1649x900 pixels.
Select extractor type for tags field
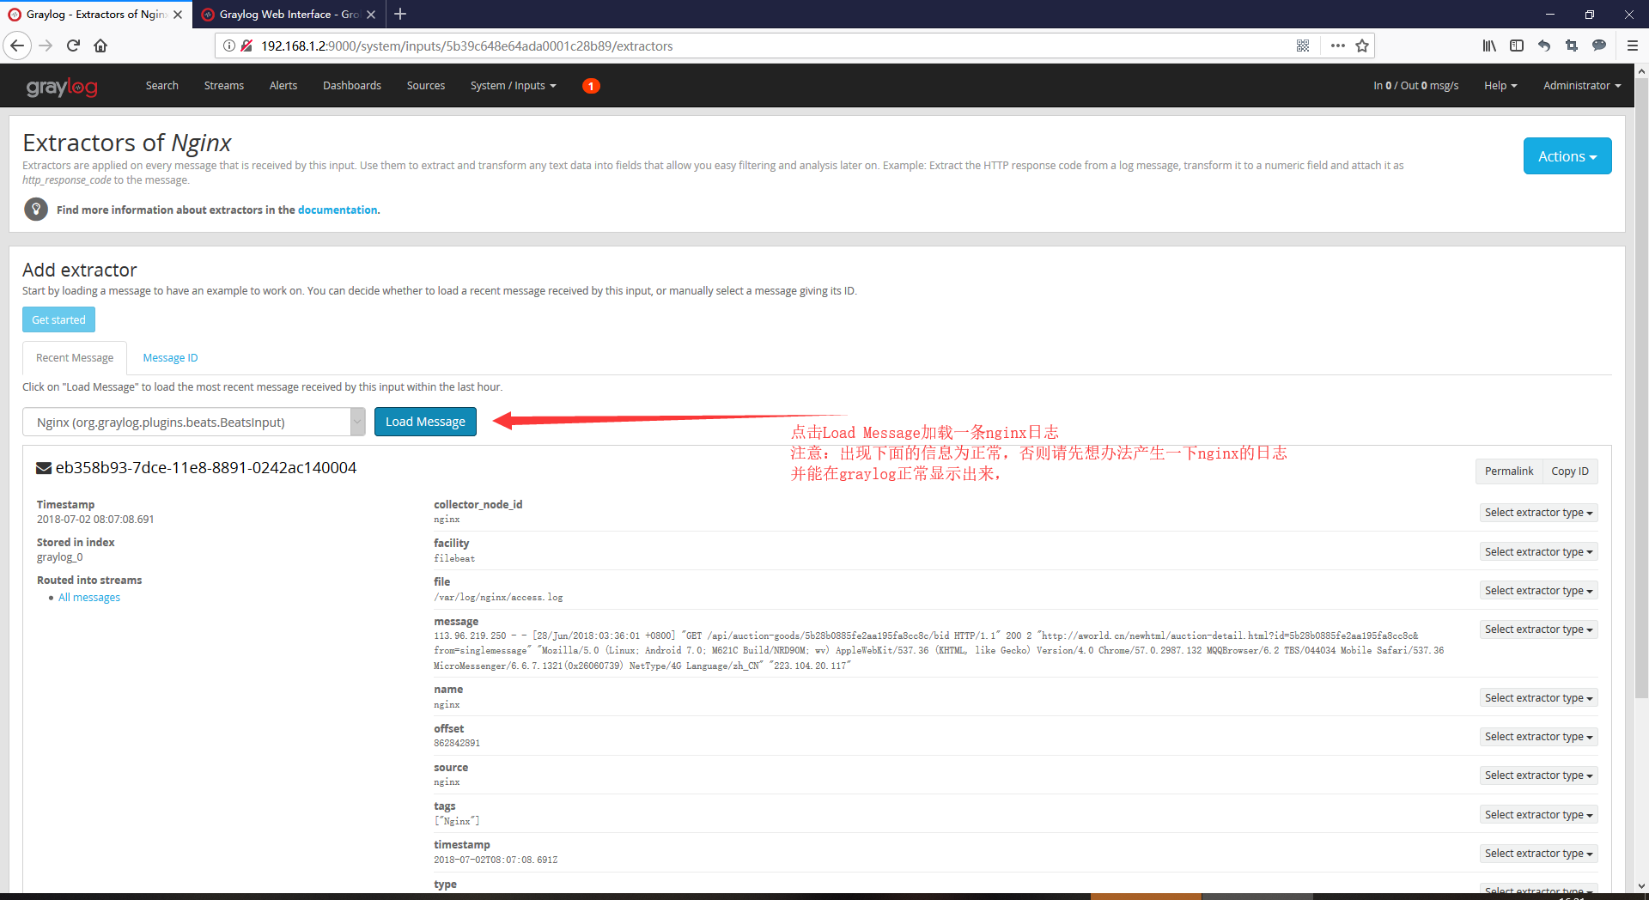(x=1538, y=815)
